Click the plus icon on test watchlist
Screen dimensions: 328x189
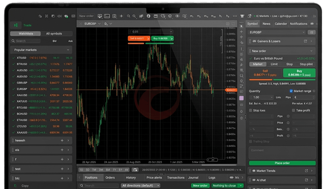click(x=62, y=169)
